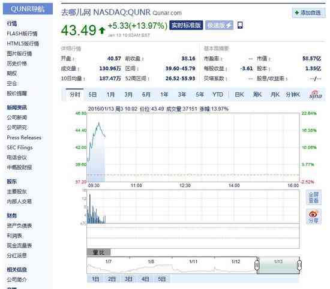Select the 分时 chart tab

click(x=75, y=95)
